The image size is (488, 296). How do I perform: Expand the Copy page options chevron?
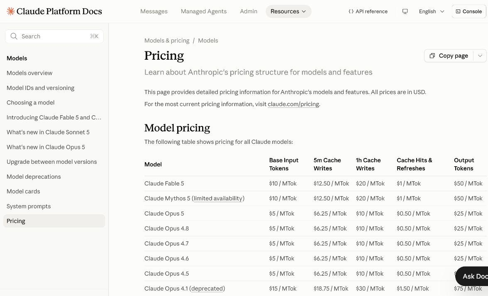tap(480, 56)
